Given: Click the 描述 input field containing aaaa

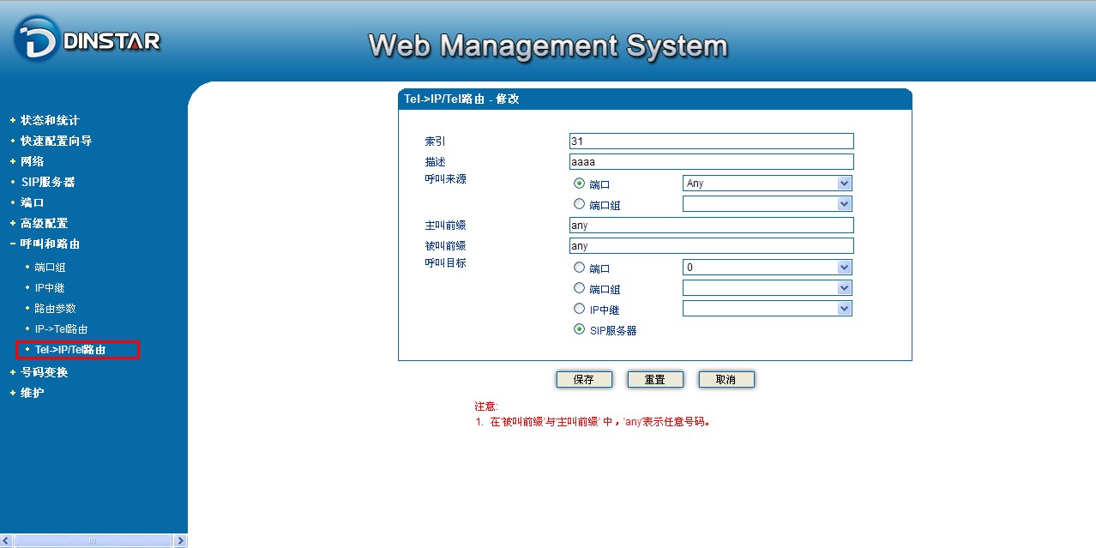Looking at the screenshot, I should pos(711,162).
